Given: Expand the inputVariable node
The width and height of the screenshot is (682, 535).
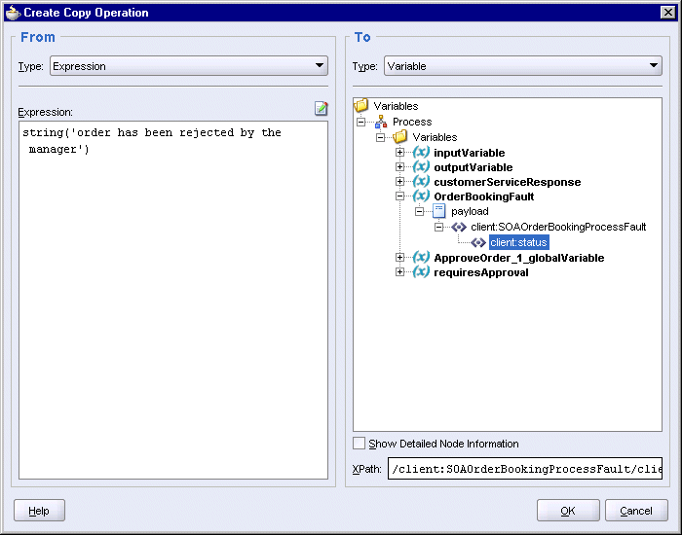Looking at the screenshot, I should (399, 153).
